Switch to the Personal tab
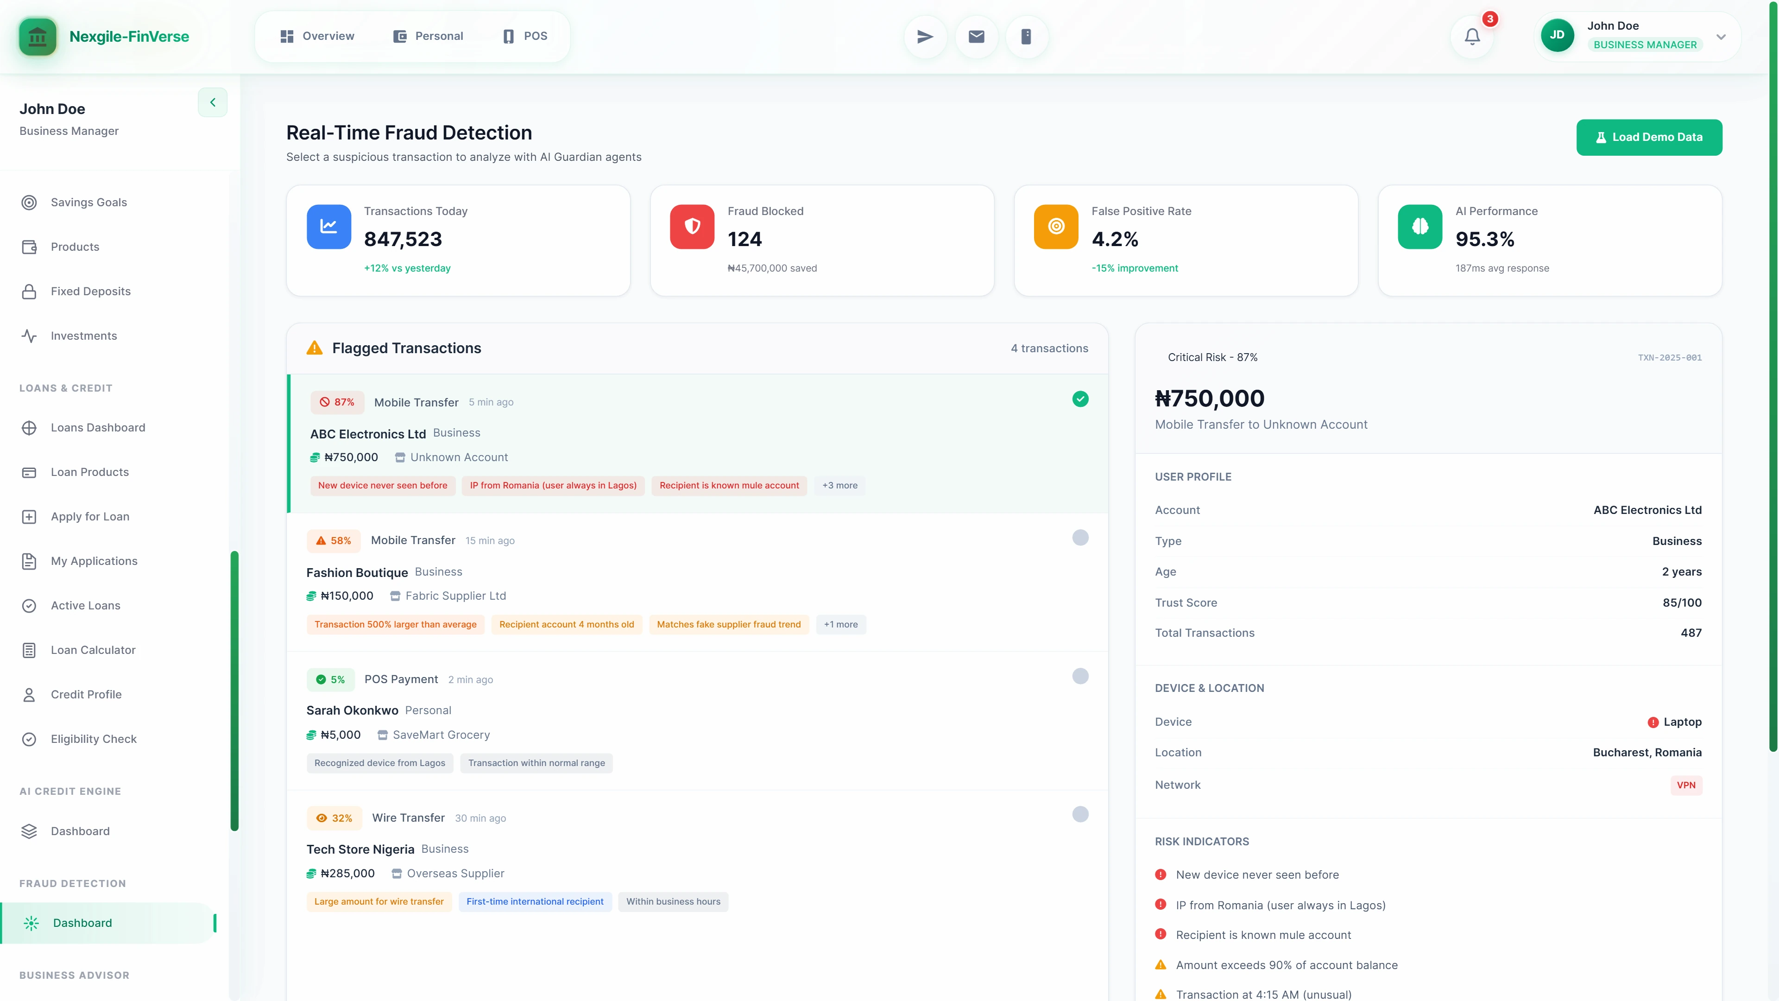Viewport: 1779px width, 1001px height. (428, 35)
